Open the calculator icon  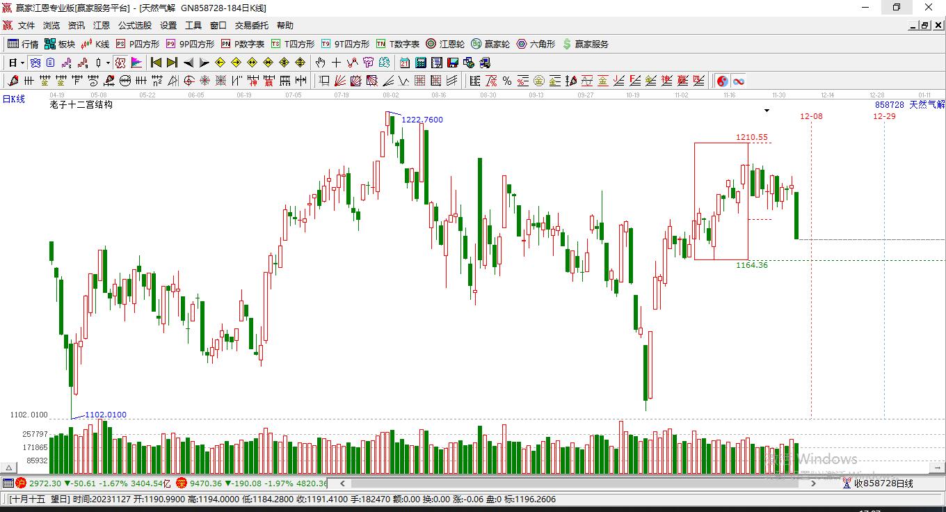(x=421, y=63)
